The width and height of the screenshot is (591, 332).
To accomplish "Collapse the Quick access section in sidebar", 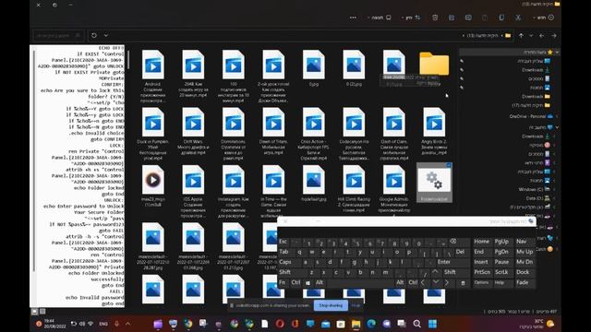I will click(557, 52).
